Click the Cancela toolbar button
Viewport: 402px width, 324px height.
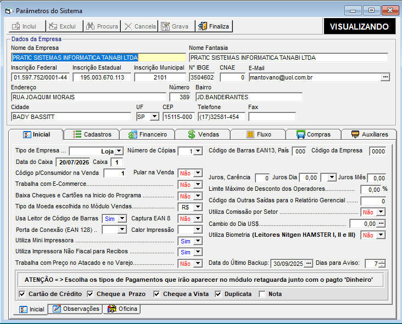click(139, 26)
